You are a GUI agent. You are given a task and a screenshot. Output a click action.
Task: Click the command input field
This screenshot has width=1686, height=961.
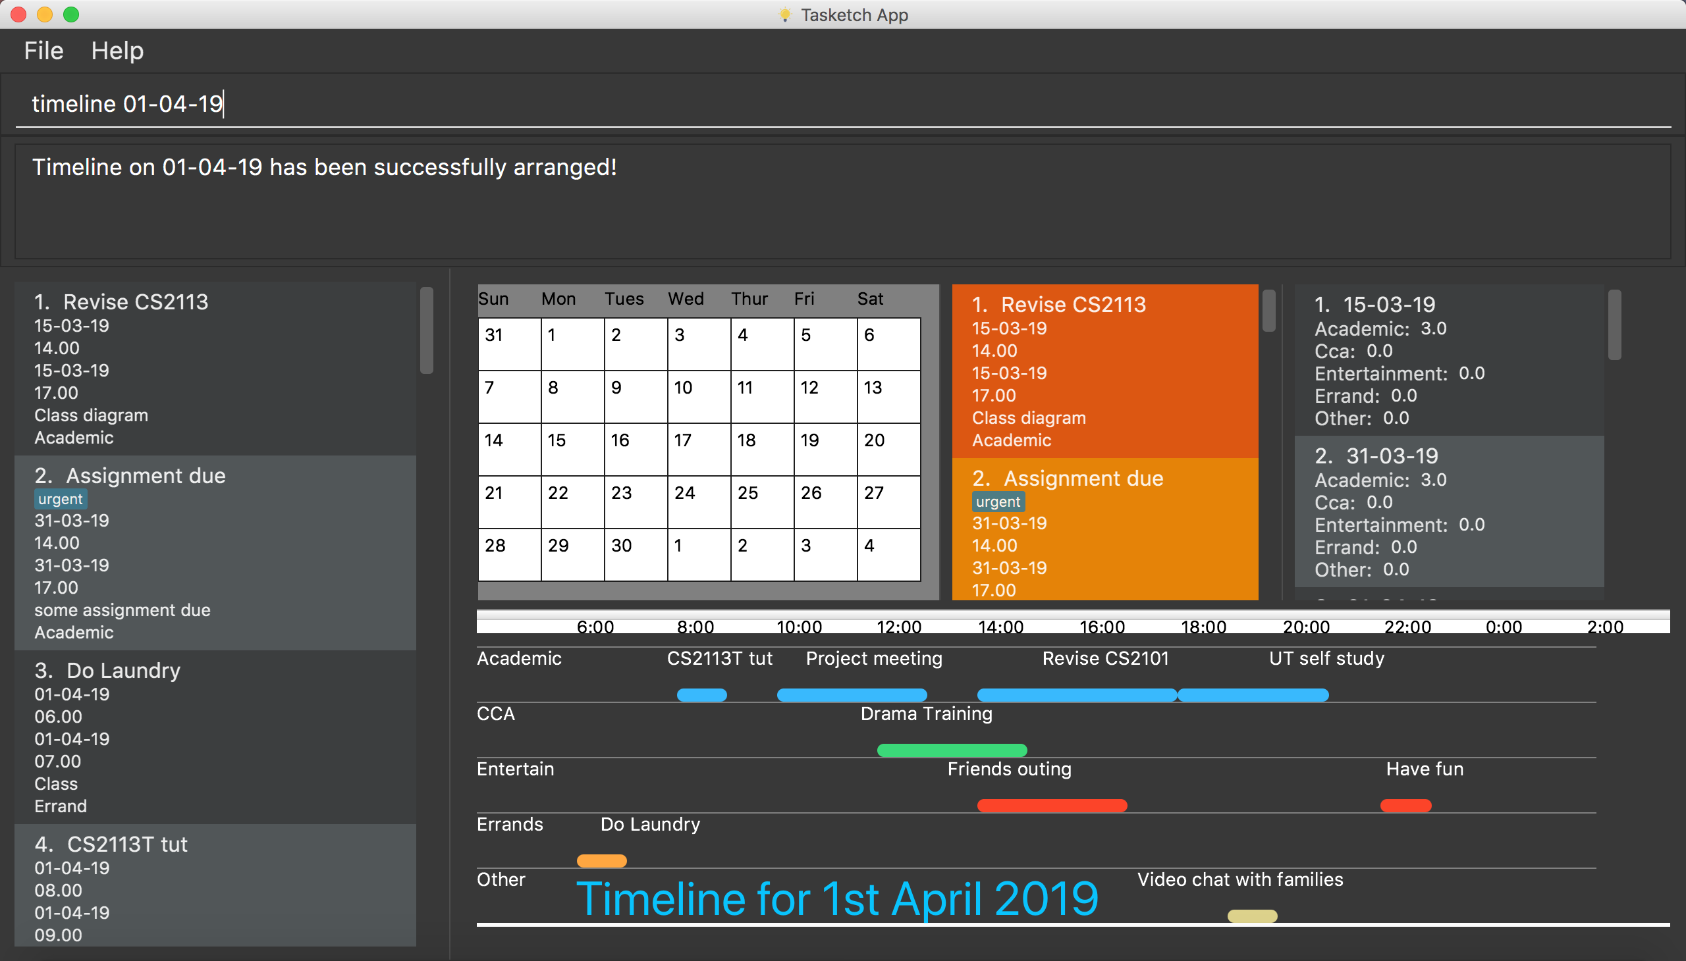pos(842,103)
